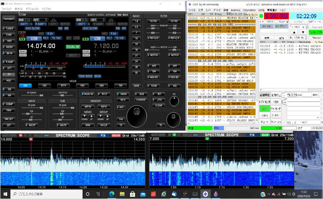Click arrows icon beside HOLD on main scope

click(x=46, y=136)
